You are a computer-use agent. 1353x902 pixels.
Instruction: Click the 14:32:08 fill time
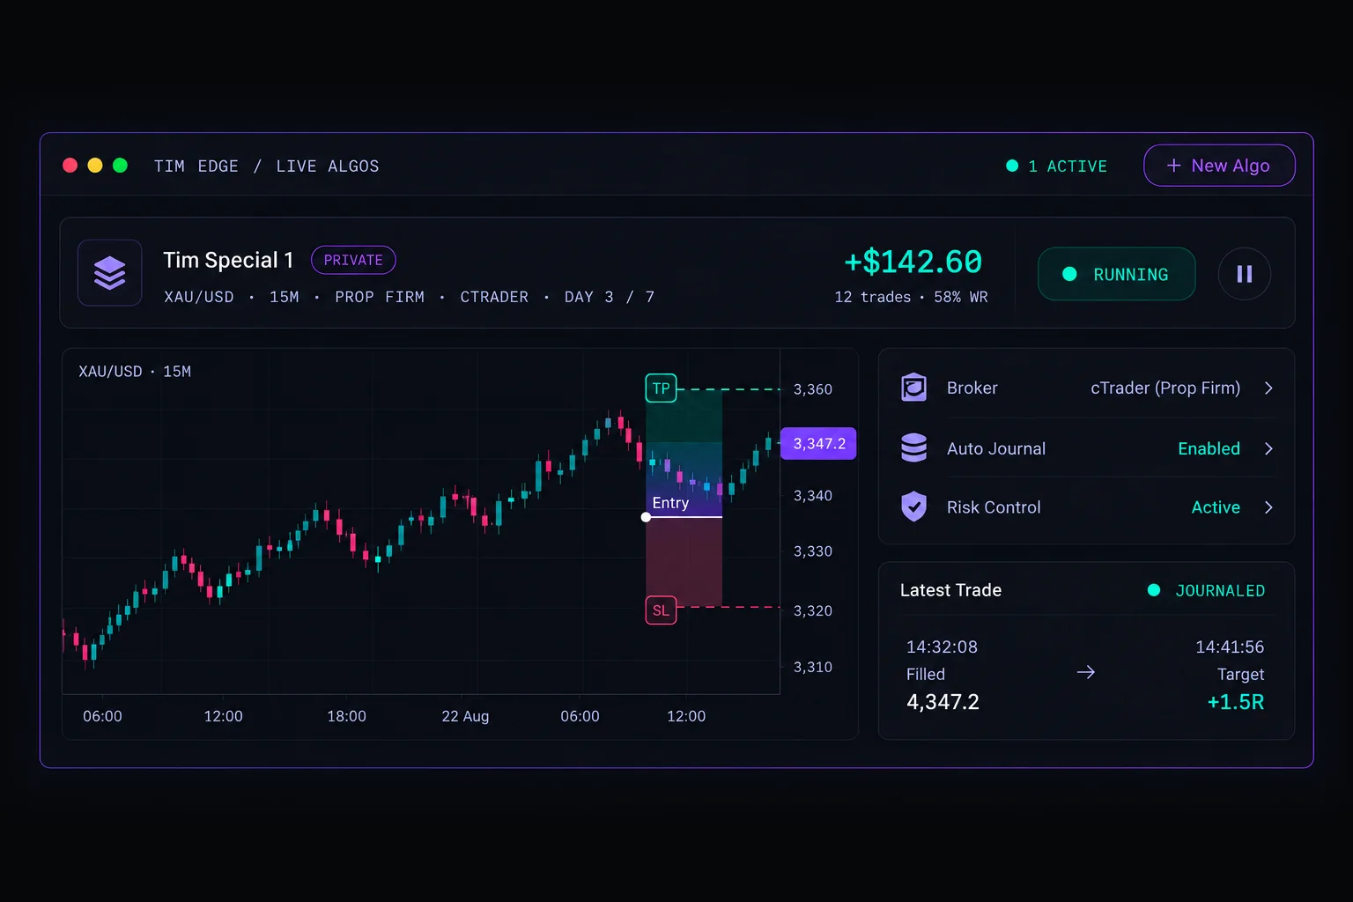[x=942, y=647]
